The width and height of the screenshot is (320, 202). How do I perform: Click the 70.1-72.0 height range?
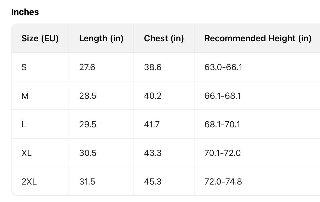coord(223,153)
